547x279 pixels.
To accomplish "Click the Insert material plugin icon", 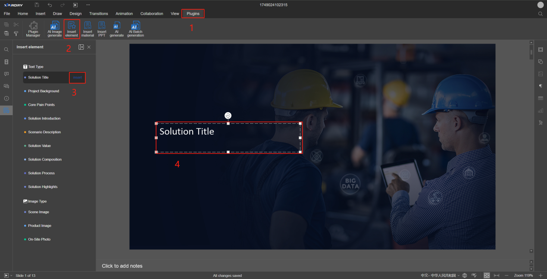I will tap(88, 29).
